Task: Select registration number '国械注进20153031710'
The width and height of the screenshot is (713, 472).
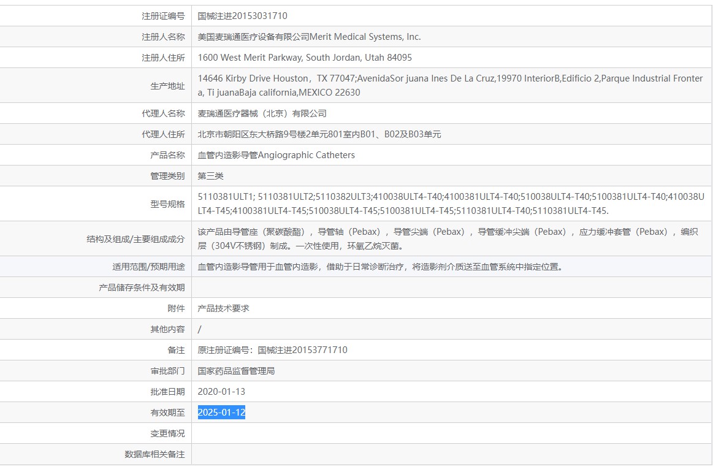Action: pyautogui.click(x=242, y=16)
